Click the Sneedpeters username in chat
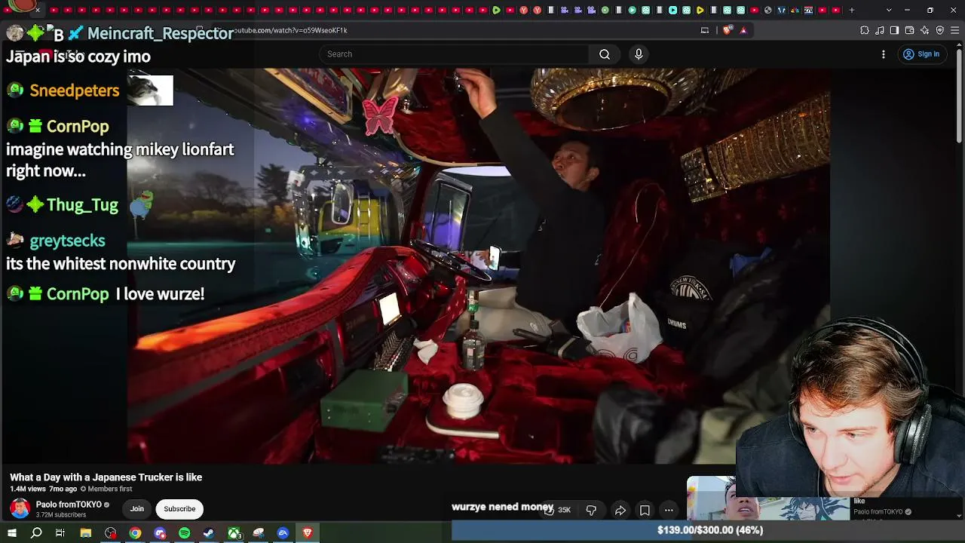 [75, 90]
